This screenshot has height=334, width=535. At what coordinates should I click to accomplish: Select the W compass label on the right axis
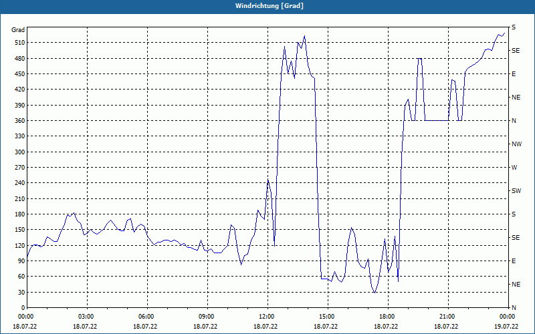[x=514, y=168]
